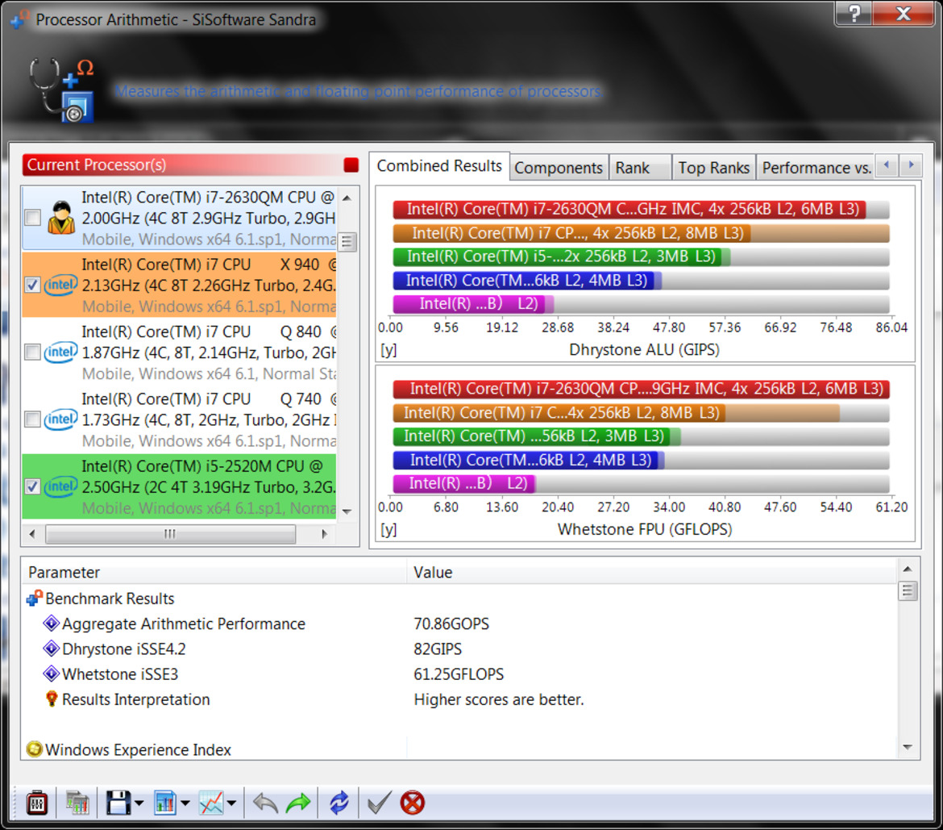Click the Current Processor(s) header bar
This screenshot has height=830, width=943.
click(191, 165)
